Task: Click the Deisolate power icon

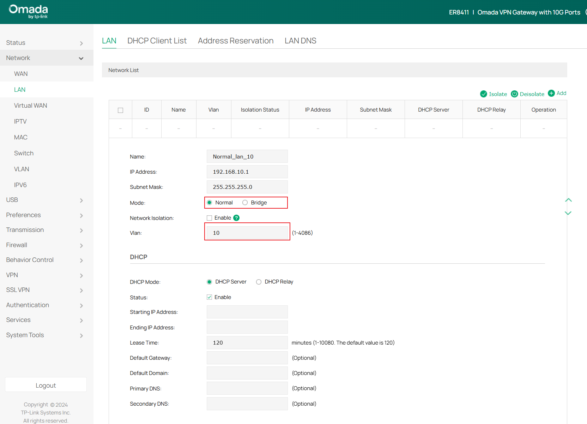Action: coord(514,94)
